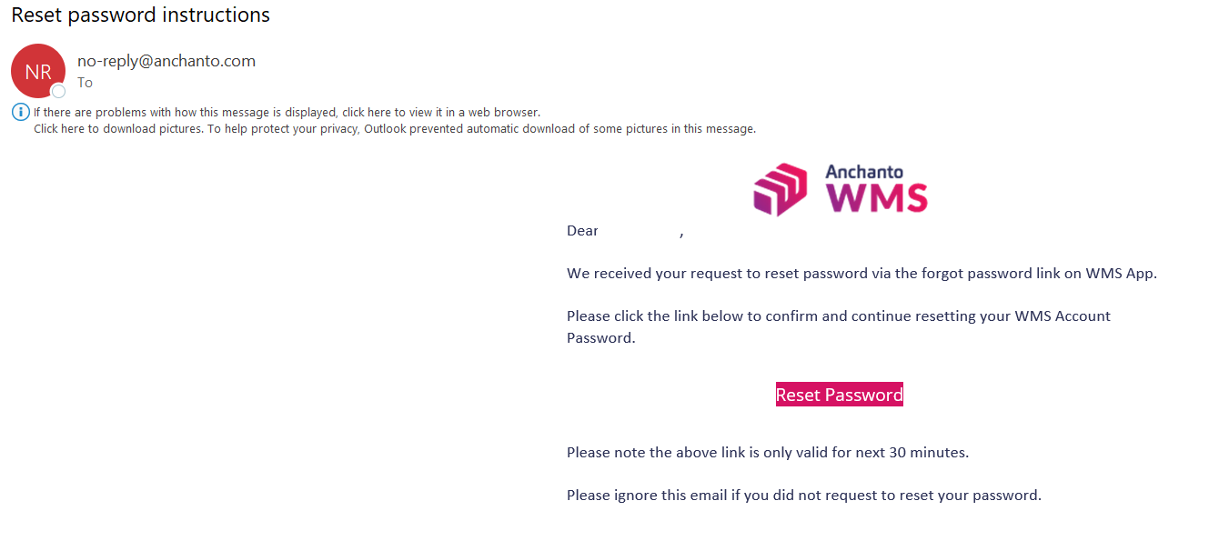Select the We received your request sentence
This screenshot has width=1209, height=551.
[x=861, y=274]
